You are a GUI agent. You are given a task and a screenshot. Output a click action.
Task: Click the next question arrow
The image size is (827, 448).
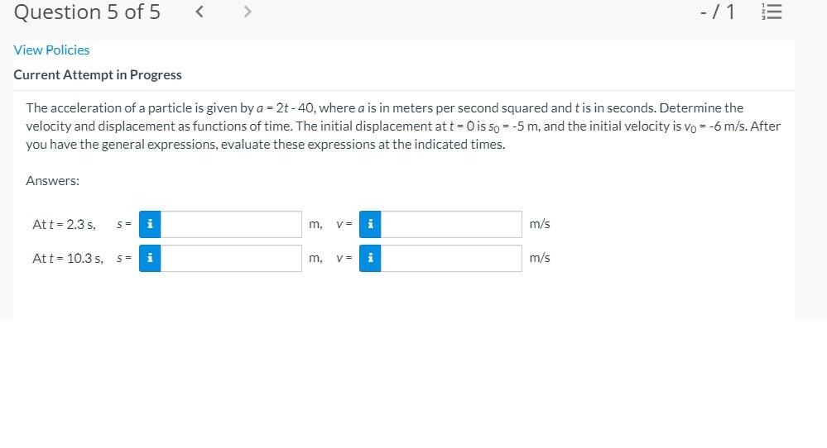click(247, 12)
